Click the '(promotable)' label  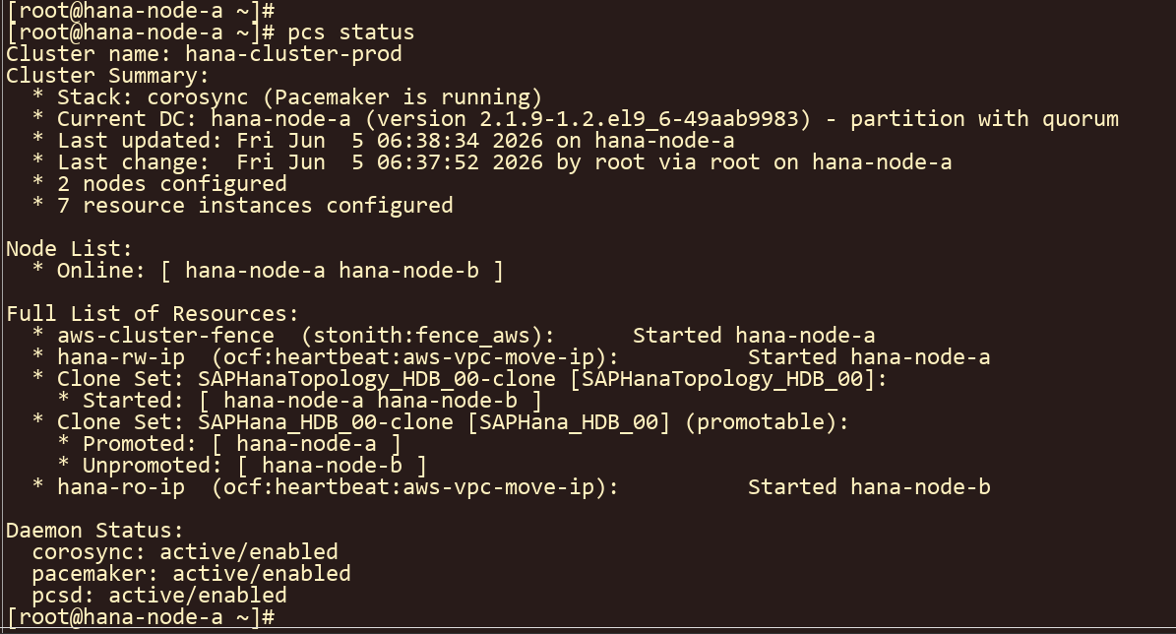[x=767, y=422]
